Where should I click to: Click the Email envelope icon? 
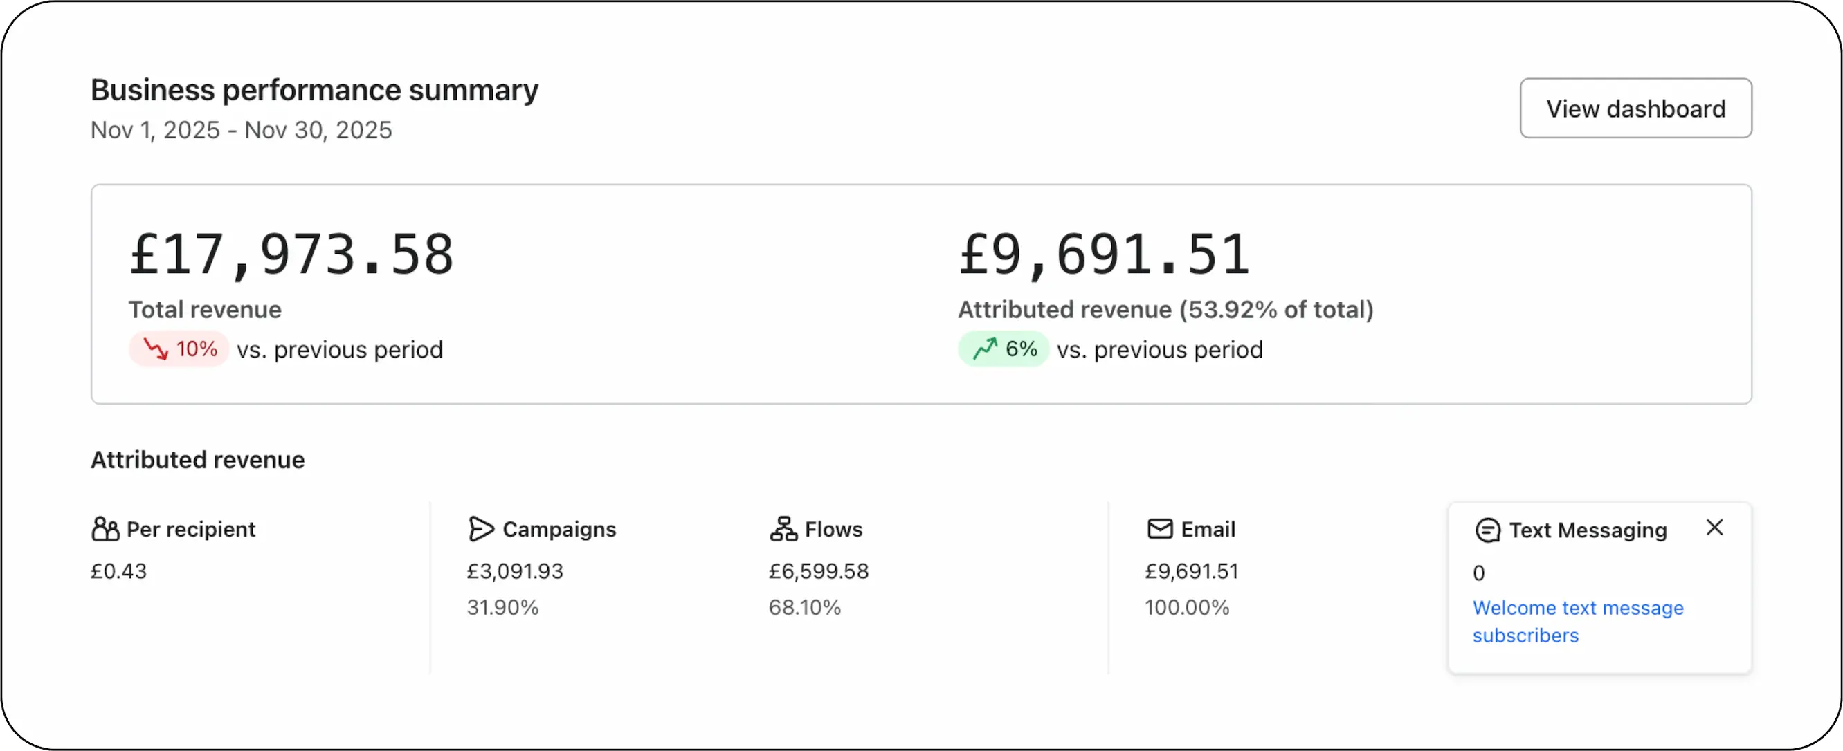(1160, 530)
